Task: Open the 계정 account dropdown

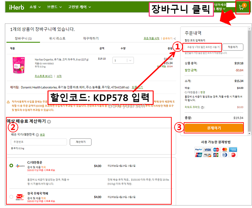Action: pos(220,9)
